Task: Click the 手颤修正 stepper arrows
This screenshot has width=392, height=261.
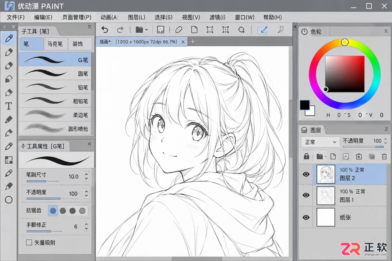Action: [86, 226]
